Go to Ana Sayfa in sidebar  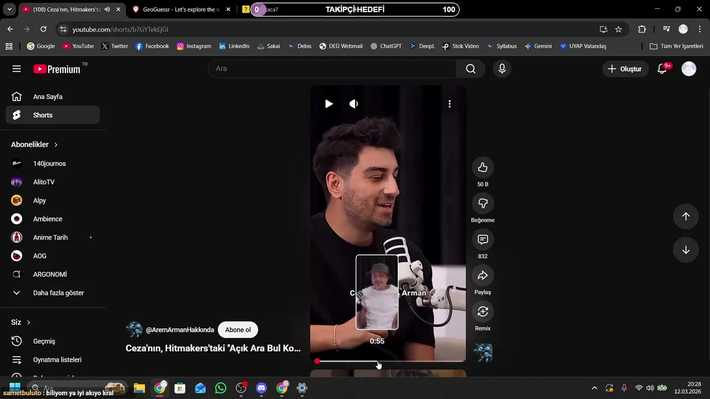click(53, 97)
